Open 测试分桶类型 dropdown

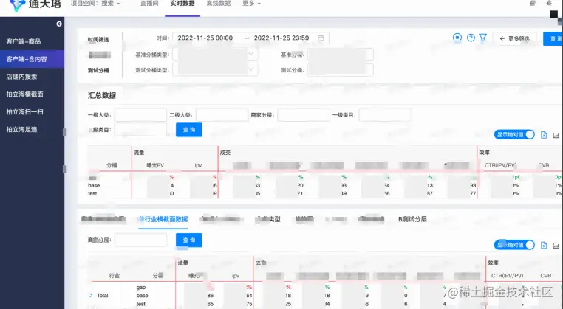coord(215,69)
